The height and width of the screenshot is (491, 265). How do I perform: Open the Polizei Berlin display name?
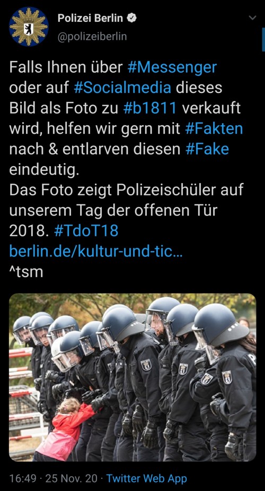(x=90, y=19)
